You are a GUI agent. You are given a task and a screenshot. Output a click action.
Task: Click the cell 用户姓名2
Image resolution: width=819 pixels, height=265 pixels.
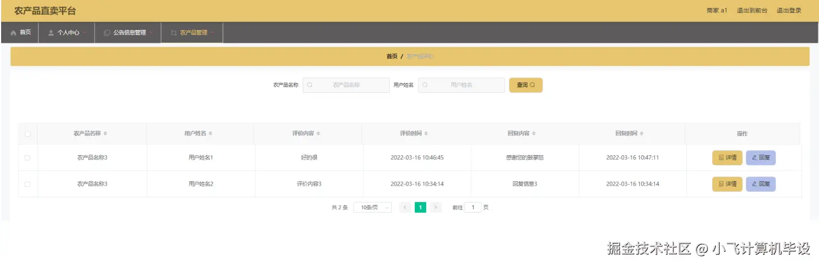[x=201, y=184]
